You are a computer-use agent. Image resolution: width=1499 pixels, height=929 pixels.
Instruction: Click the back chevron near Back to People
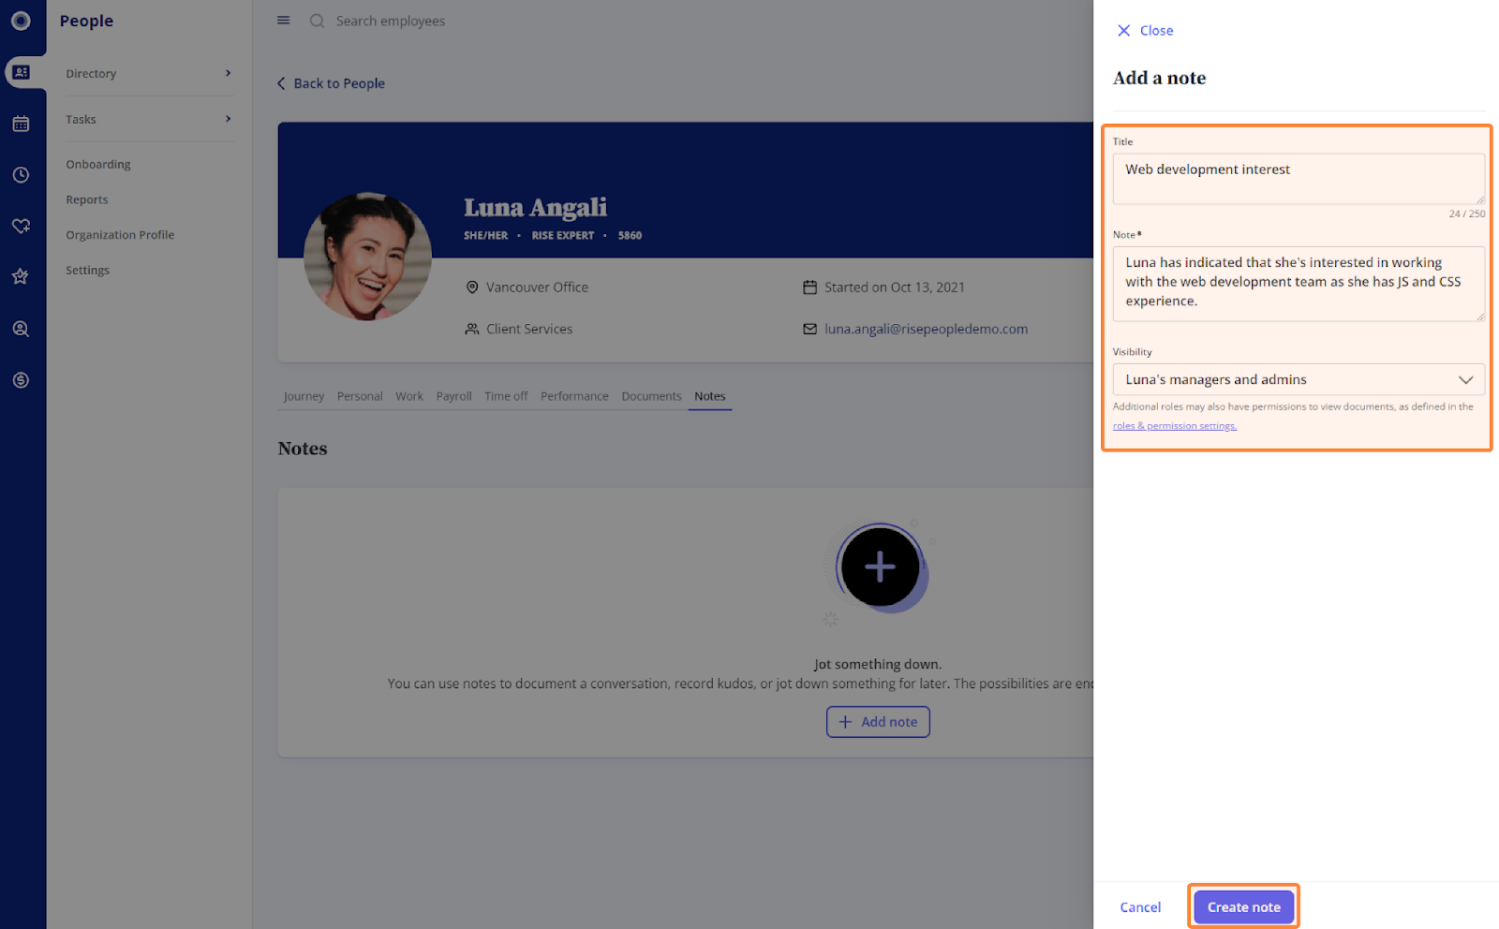281,83
